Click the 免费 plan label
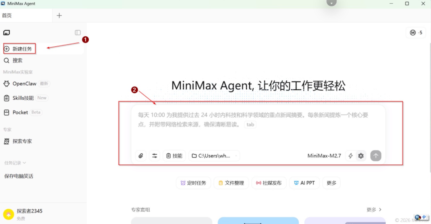 (x=21, y=218)
